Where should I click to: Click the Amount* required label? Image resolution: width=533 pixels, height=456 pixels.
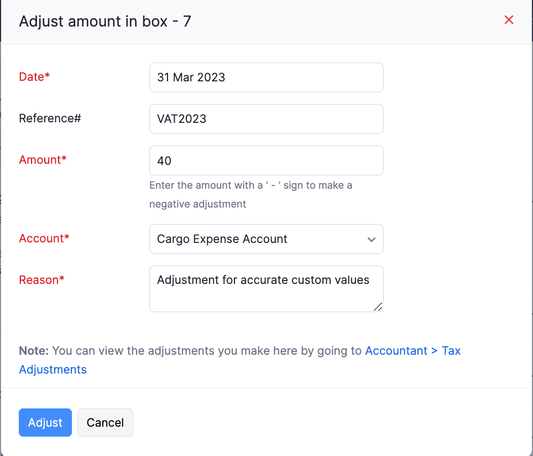(43, 160)
